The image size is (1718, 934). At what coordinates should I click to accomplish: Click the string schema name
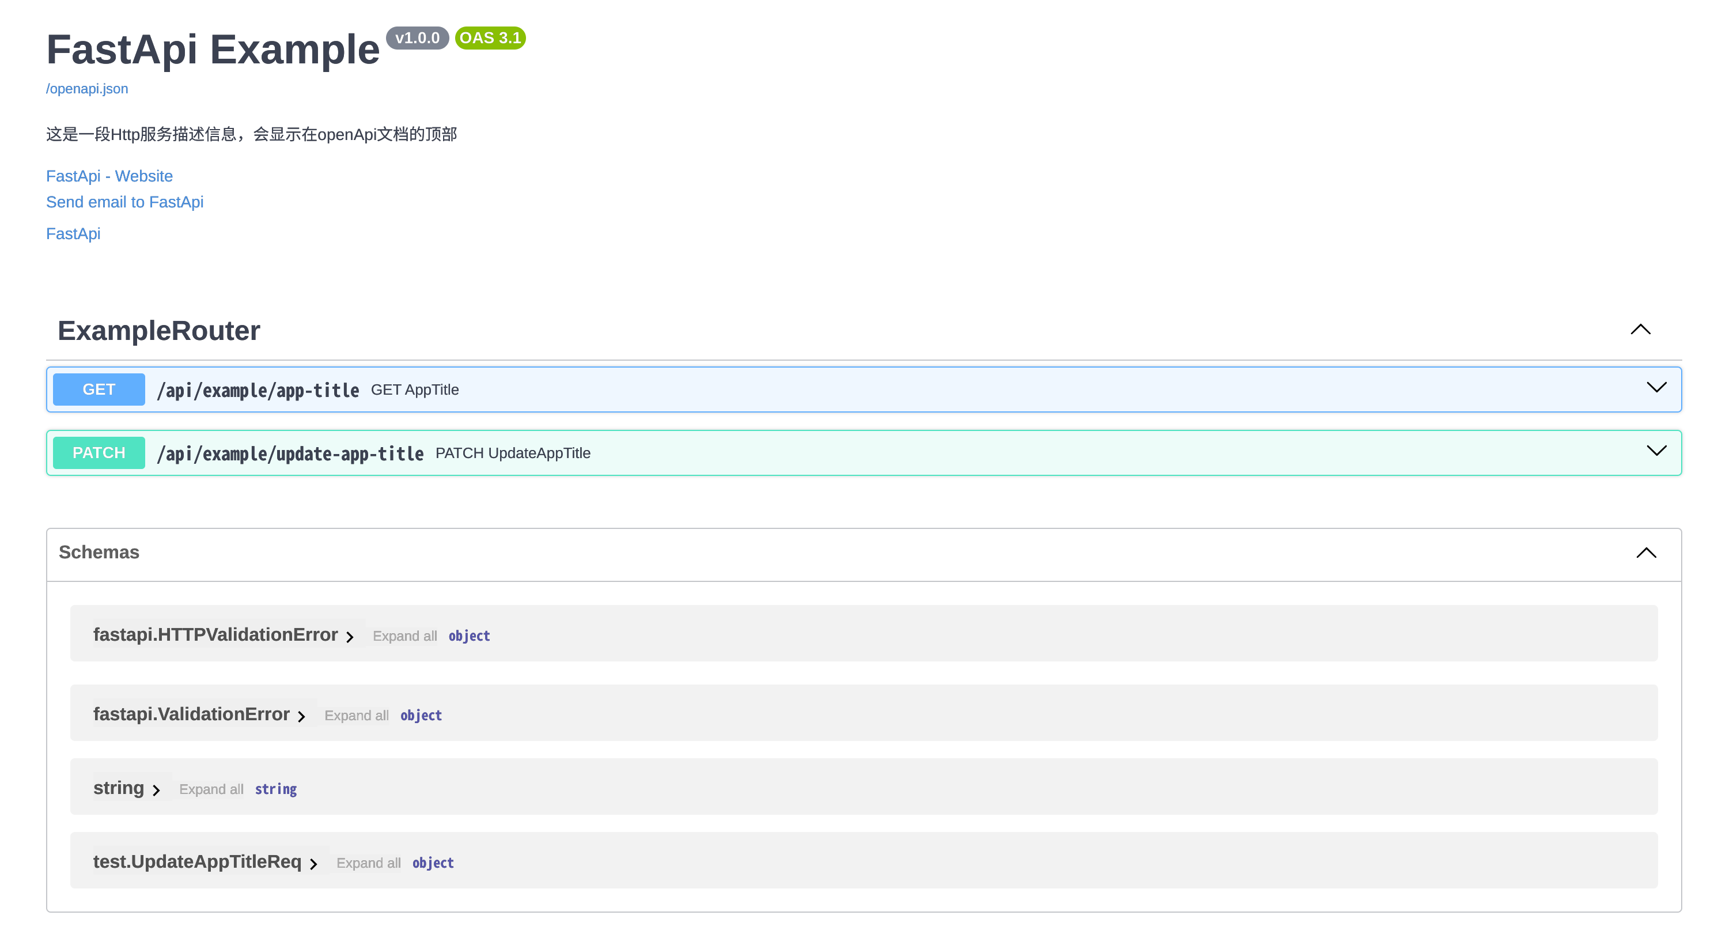click(x=119, y=788)
